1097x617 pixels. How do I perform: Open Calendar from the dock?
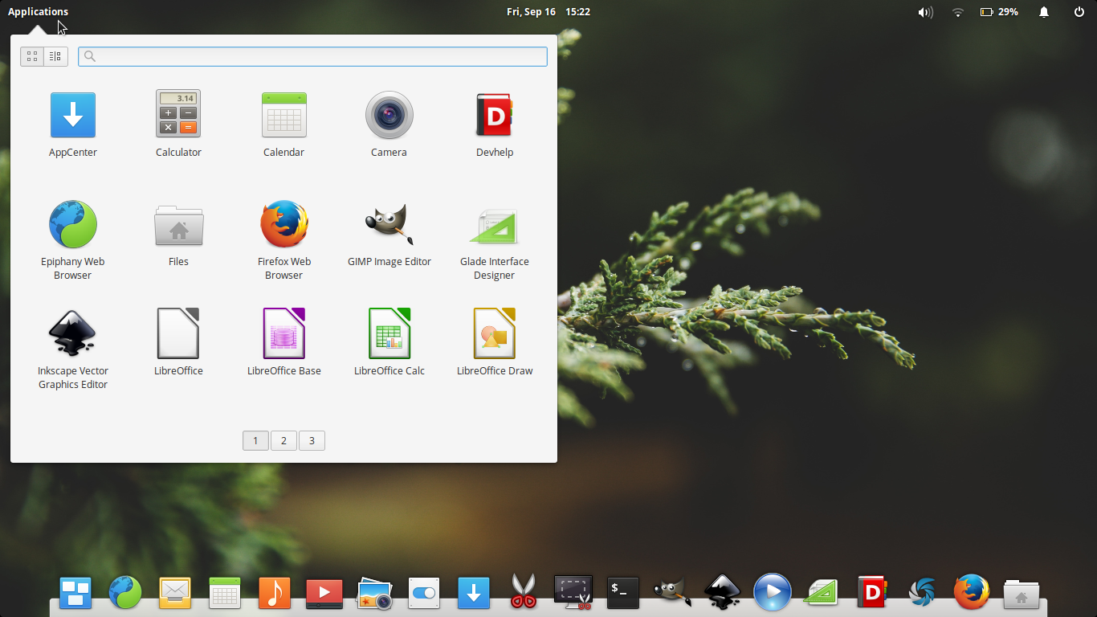225,593
